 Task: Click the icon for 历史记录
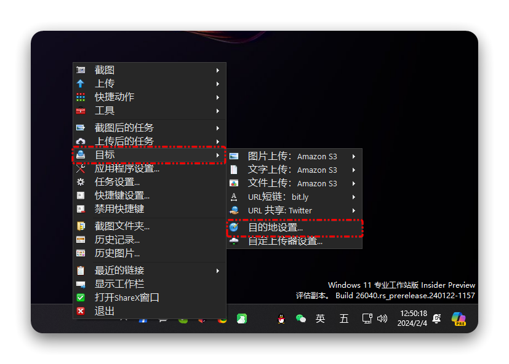pyautogui.click(x=81, y=240)
